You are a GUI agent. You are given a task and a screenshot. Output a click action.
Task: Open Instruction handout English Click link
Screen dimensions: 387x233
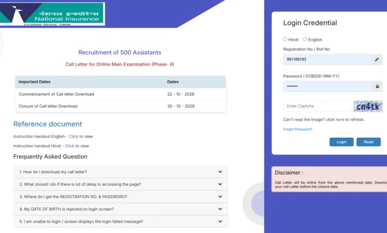[73, 136]
